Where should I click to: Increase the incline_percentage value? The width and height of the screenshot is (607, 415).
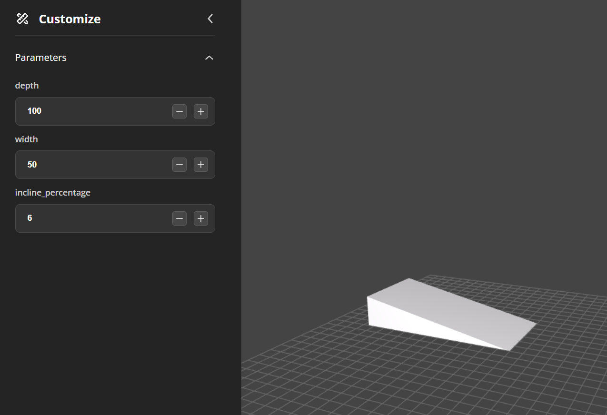coord(201,218)
